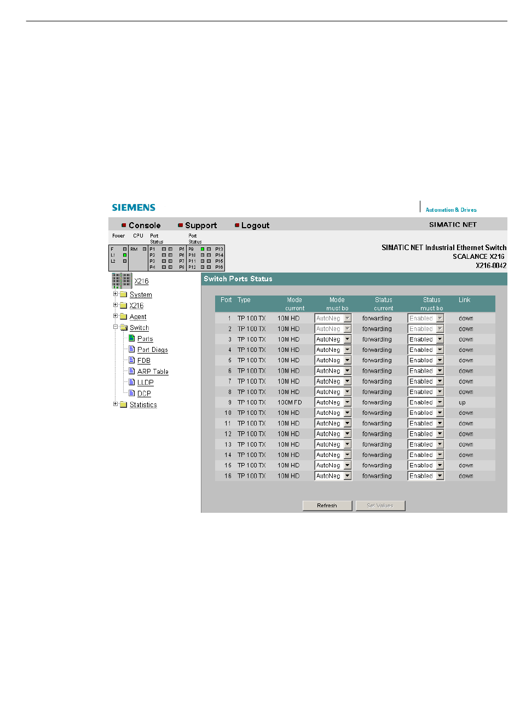Open the DCP link
520x712 pixels.
click(144, 393)
